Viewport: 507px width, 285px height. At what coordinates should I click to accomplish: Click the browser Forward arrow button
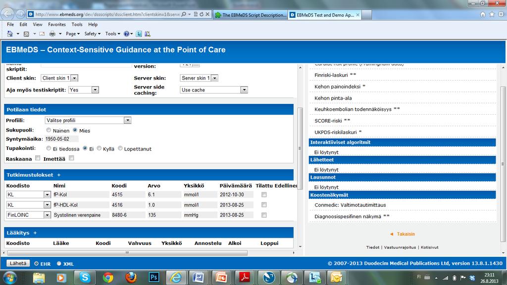[x=20, y=14]
